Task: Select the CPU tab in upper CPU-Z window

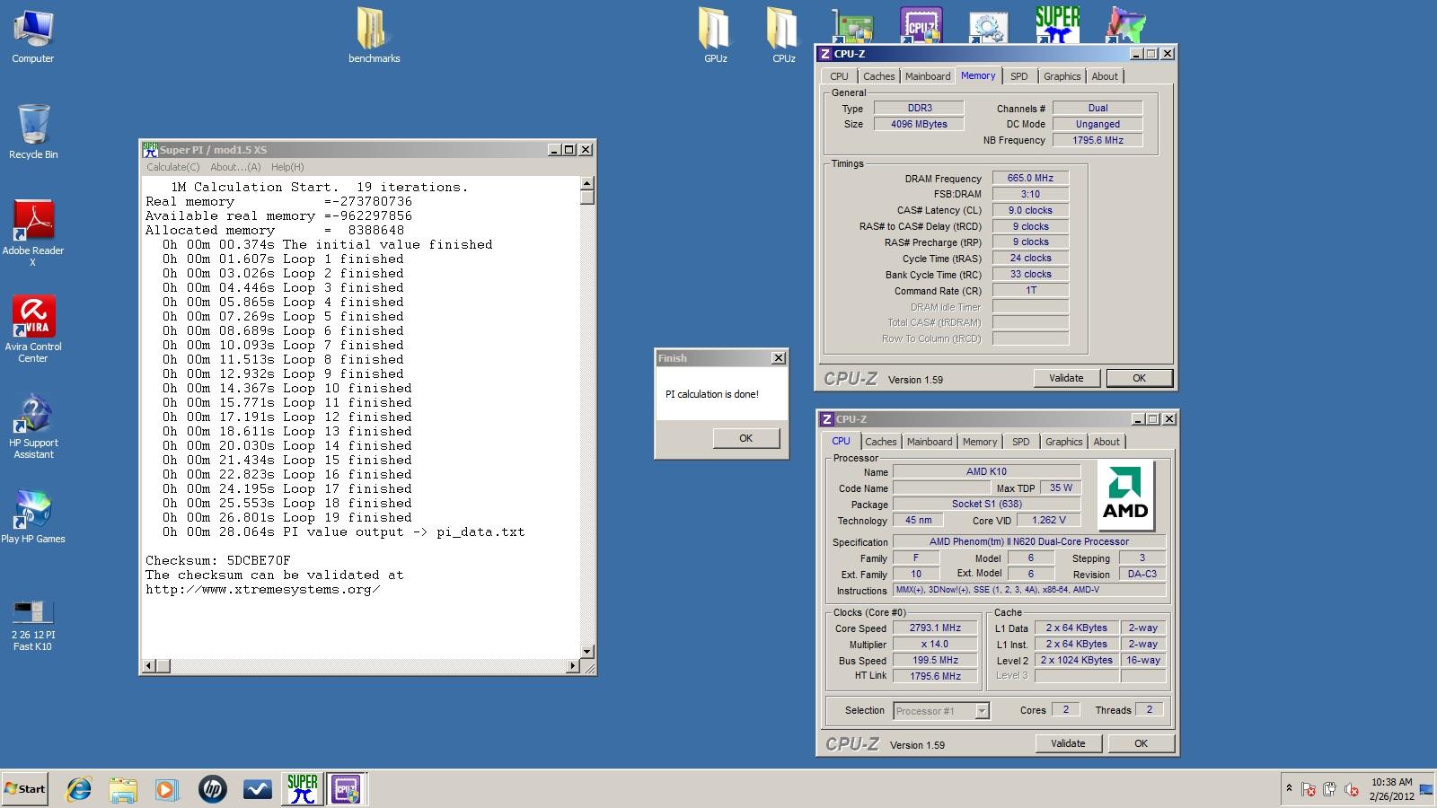Action: click(839, 77)
